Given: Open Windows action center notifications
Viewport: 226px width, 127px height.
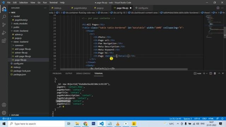Looking at the screenshot, I should [x=220, y=124].
